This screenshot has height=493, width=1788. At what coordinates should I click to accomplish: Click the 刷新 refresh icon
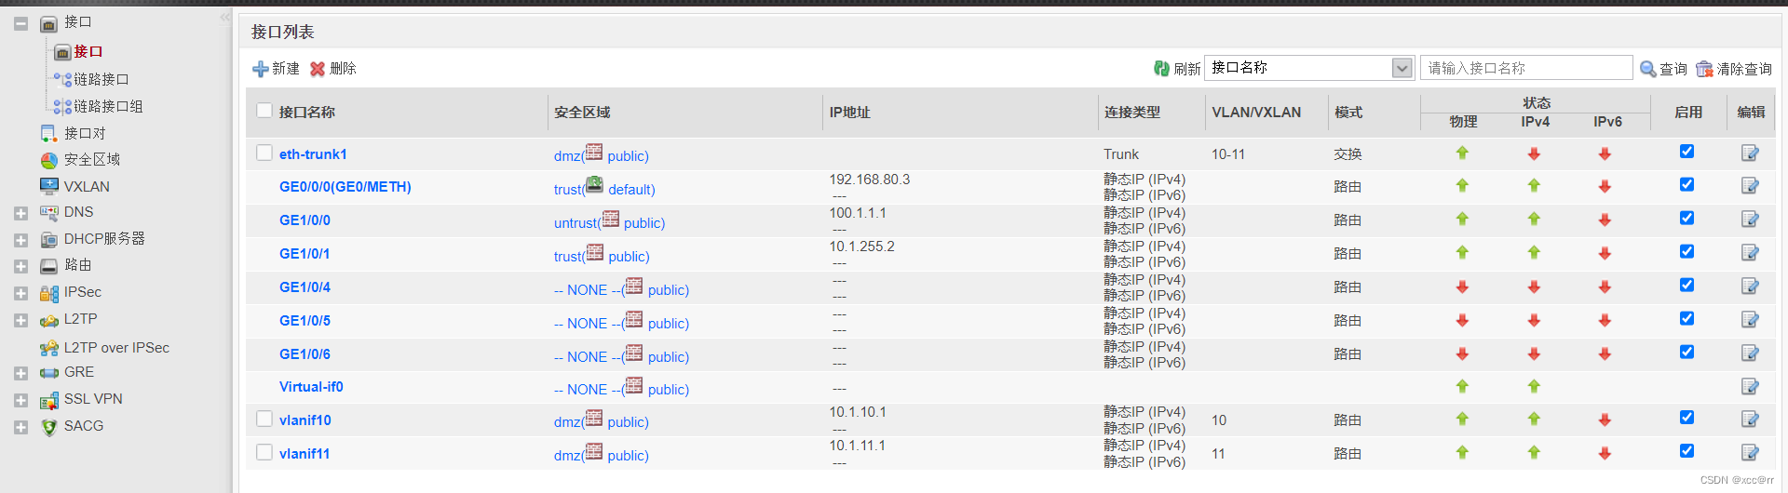point(1161,68)
